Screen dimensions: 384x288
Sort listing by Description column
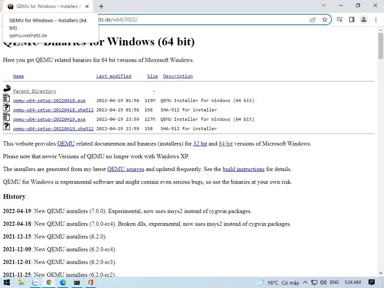tap(178, 76)
